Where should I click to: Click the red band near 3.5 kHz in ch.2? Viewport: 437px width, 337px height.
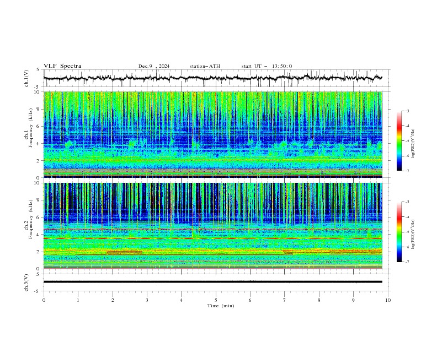(212, 238)
